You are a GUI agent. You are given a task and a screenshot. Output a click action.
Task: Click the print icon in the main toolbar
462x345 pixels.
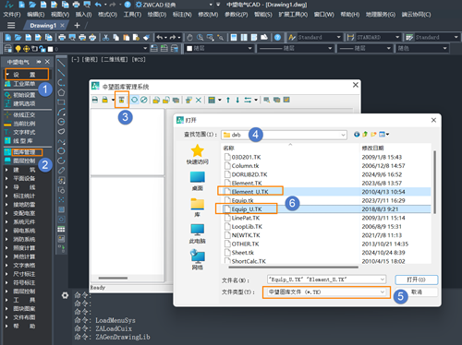click(62, 38)
